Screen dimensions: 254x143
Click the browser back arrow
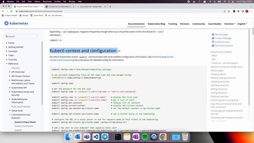click(3, 11)
